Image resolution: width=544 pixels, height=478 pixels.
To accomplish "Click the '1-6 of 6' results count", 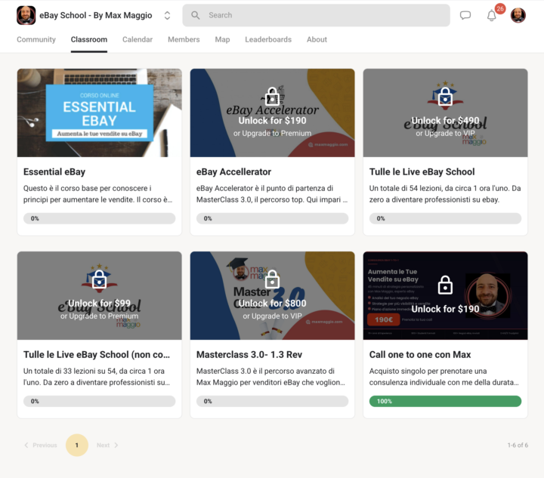I will (x=518, y=445).
